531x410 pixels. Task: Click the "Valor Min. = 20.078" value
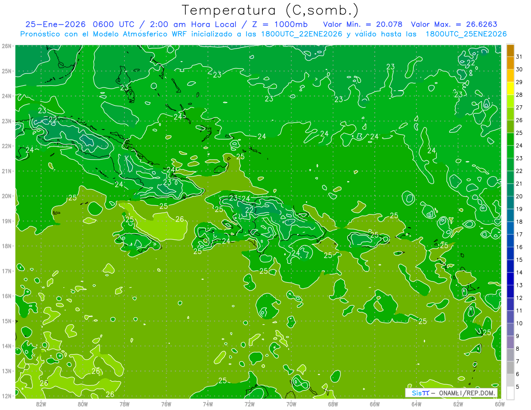(362, 24)
